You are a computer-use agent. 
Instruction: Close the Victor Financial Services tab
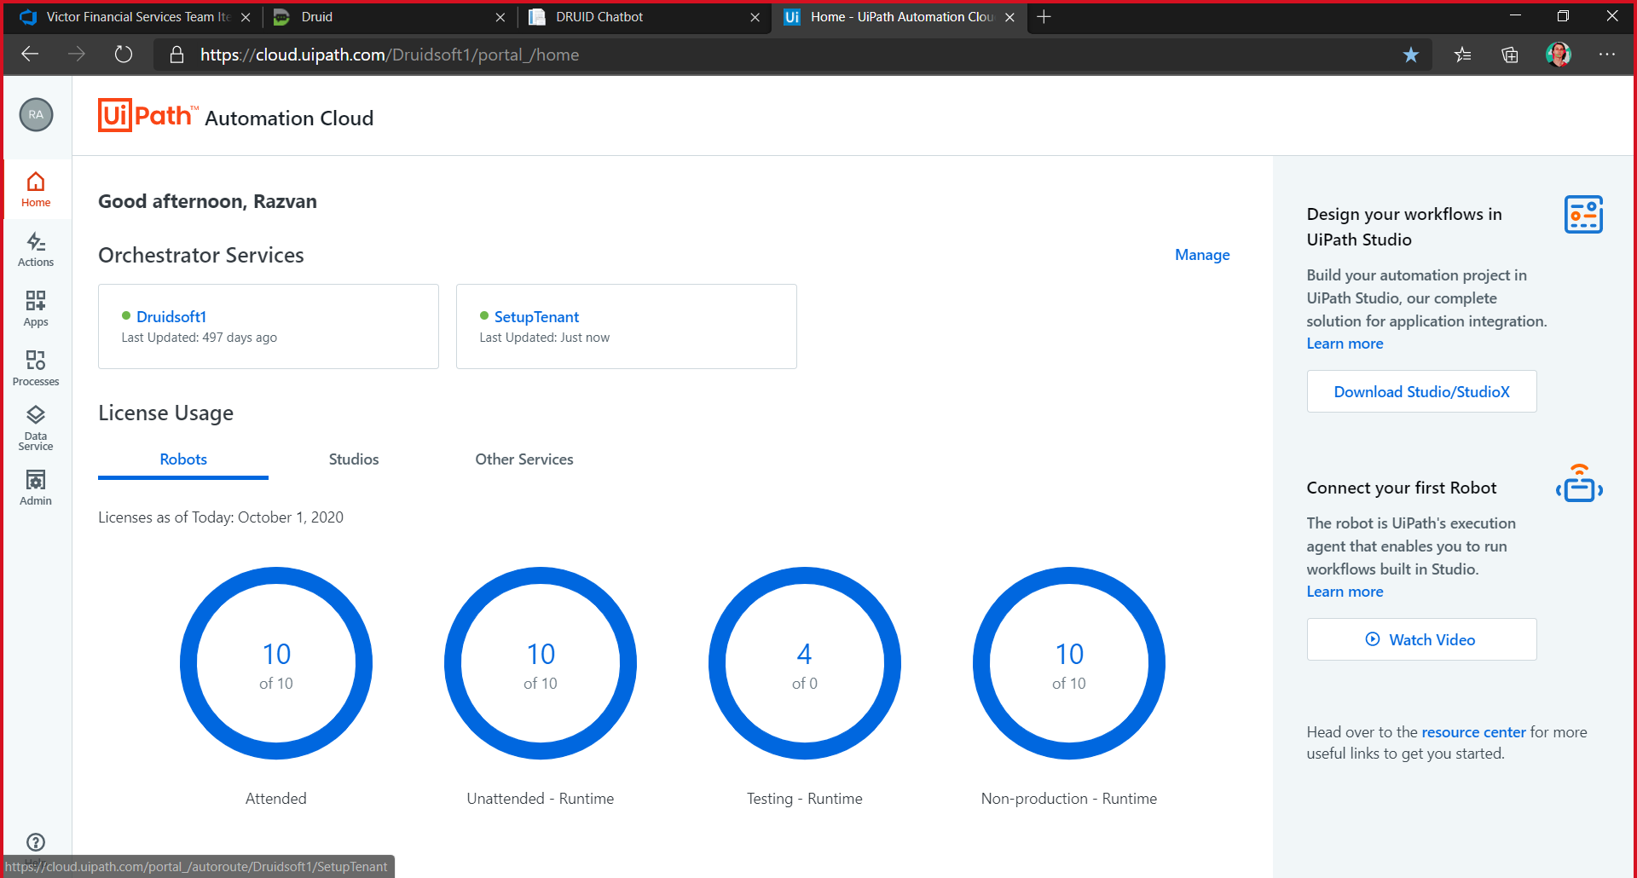coord(246,17)
